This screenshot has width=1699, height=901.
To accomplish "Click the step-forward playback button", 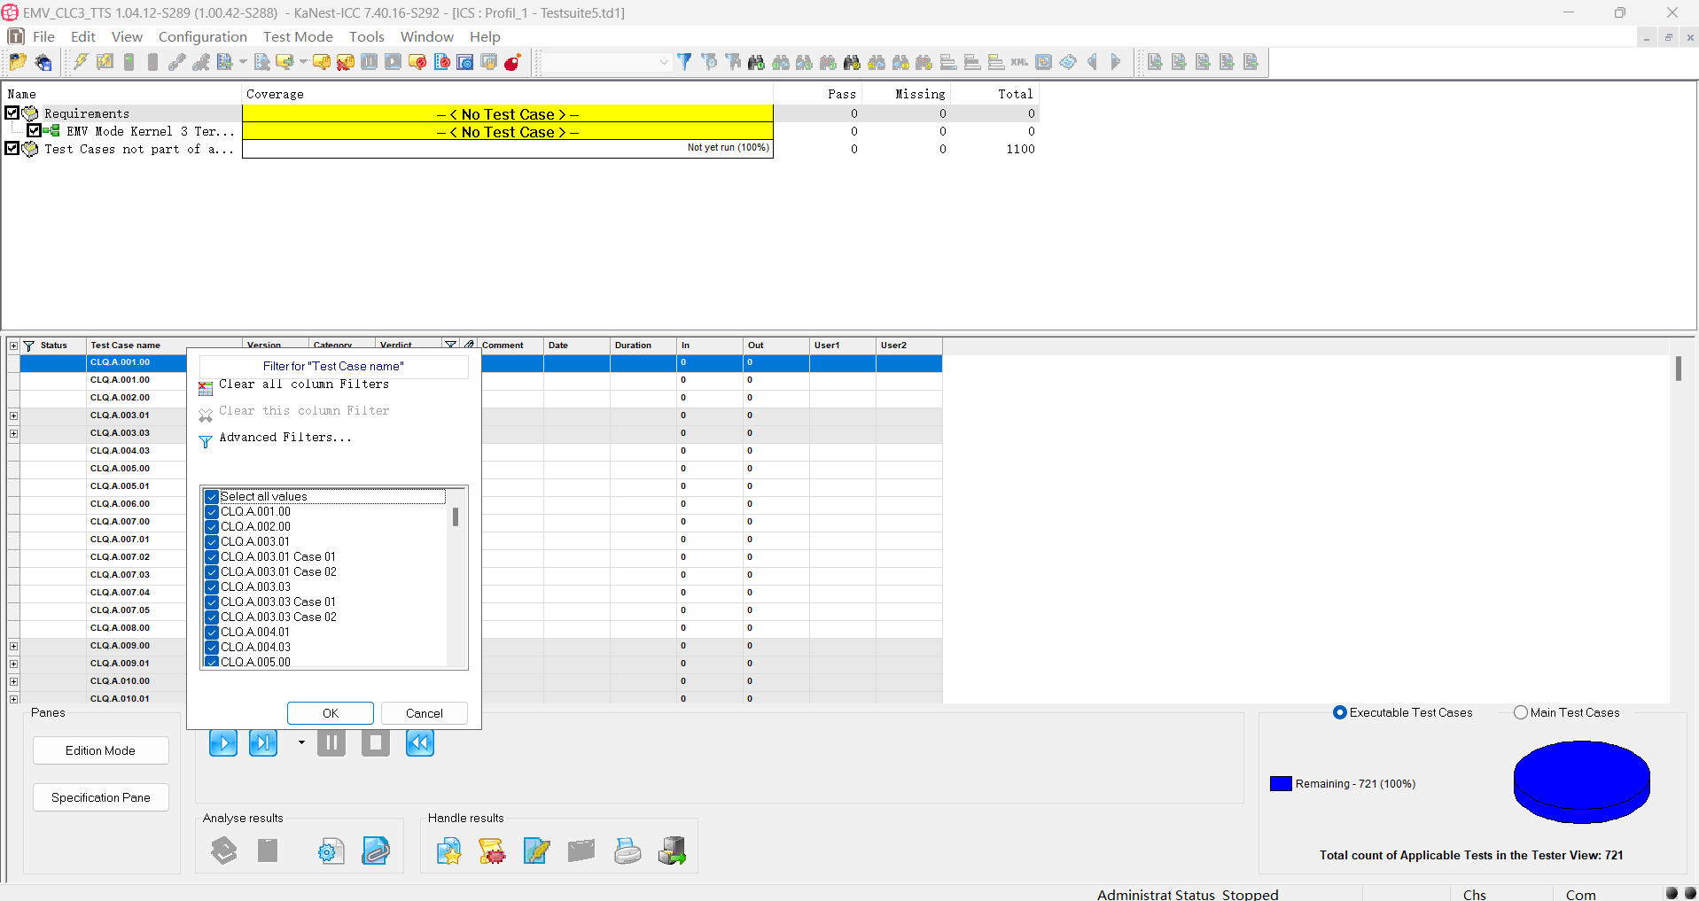I will pos(263,742).
